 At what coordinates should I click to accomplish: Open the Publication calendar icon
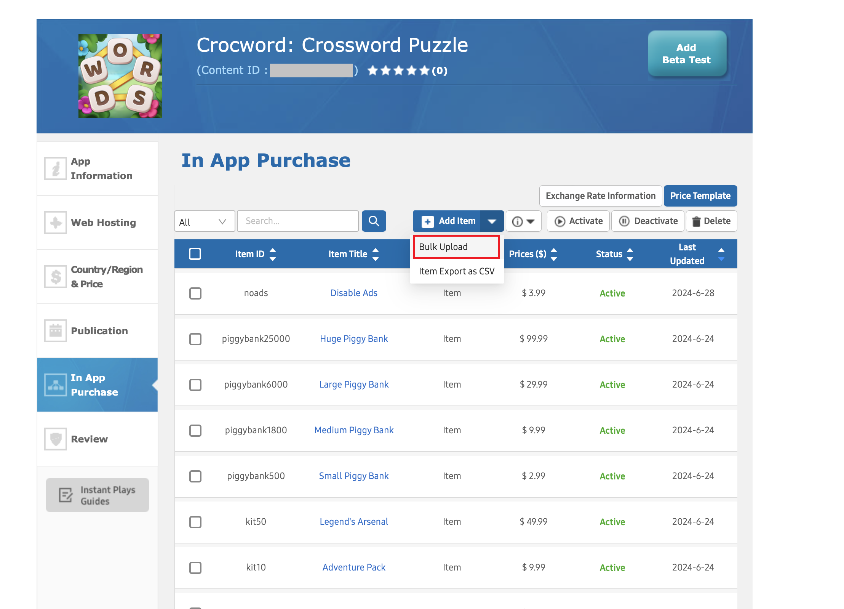click(55, 331)
